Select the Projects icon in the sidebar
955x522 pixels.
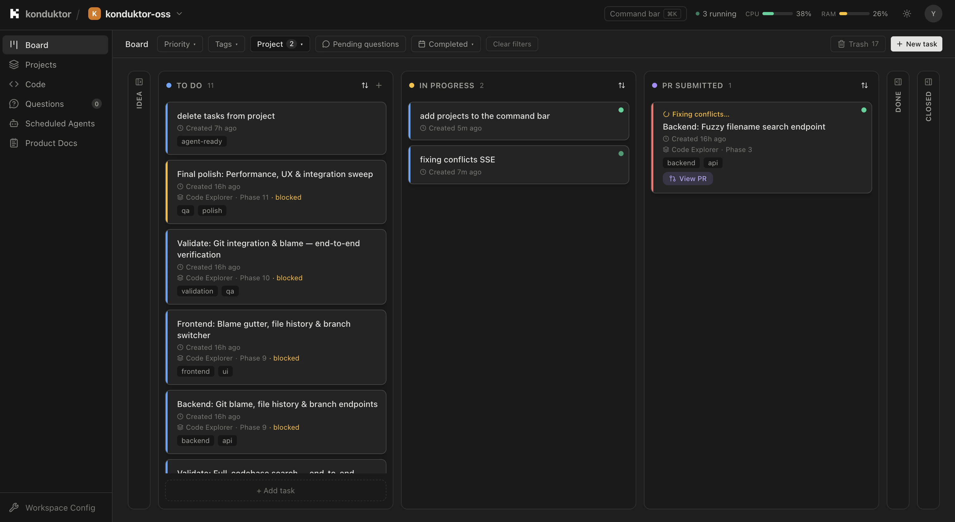(14, 64)
